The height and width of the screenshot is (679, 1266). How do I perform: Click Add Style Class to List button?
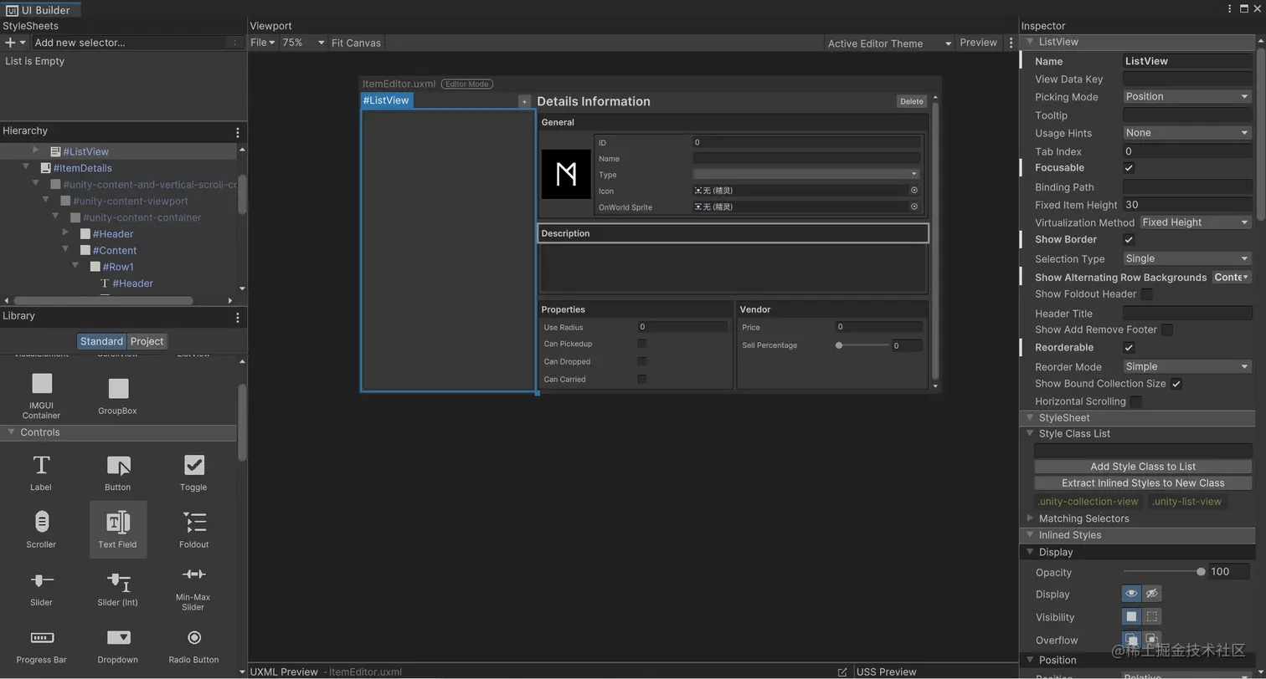point(1143,467)
